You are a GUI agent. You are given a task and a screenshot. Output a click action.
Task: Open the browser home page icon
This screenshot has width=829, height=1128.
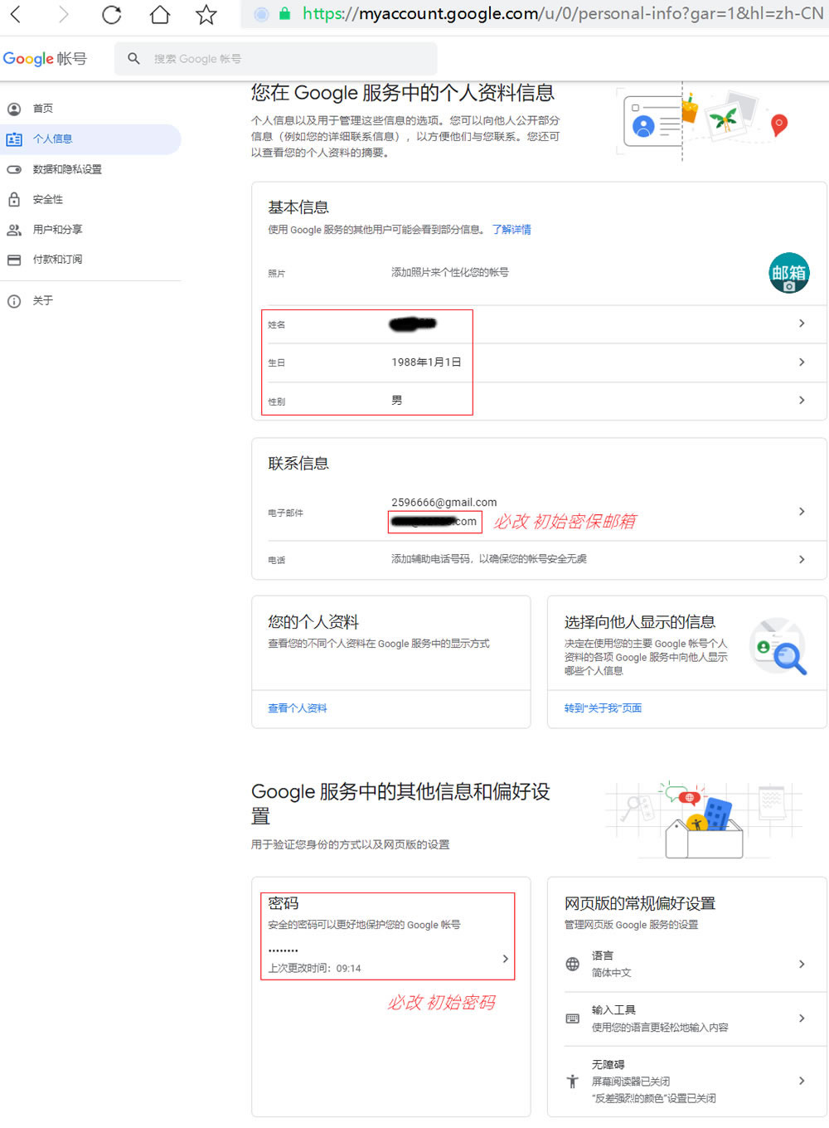pyautogui.click(x=159, y=14)
